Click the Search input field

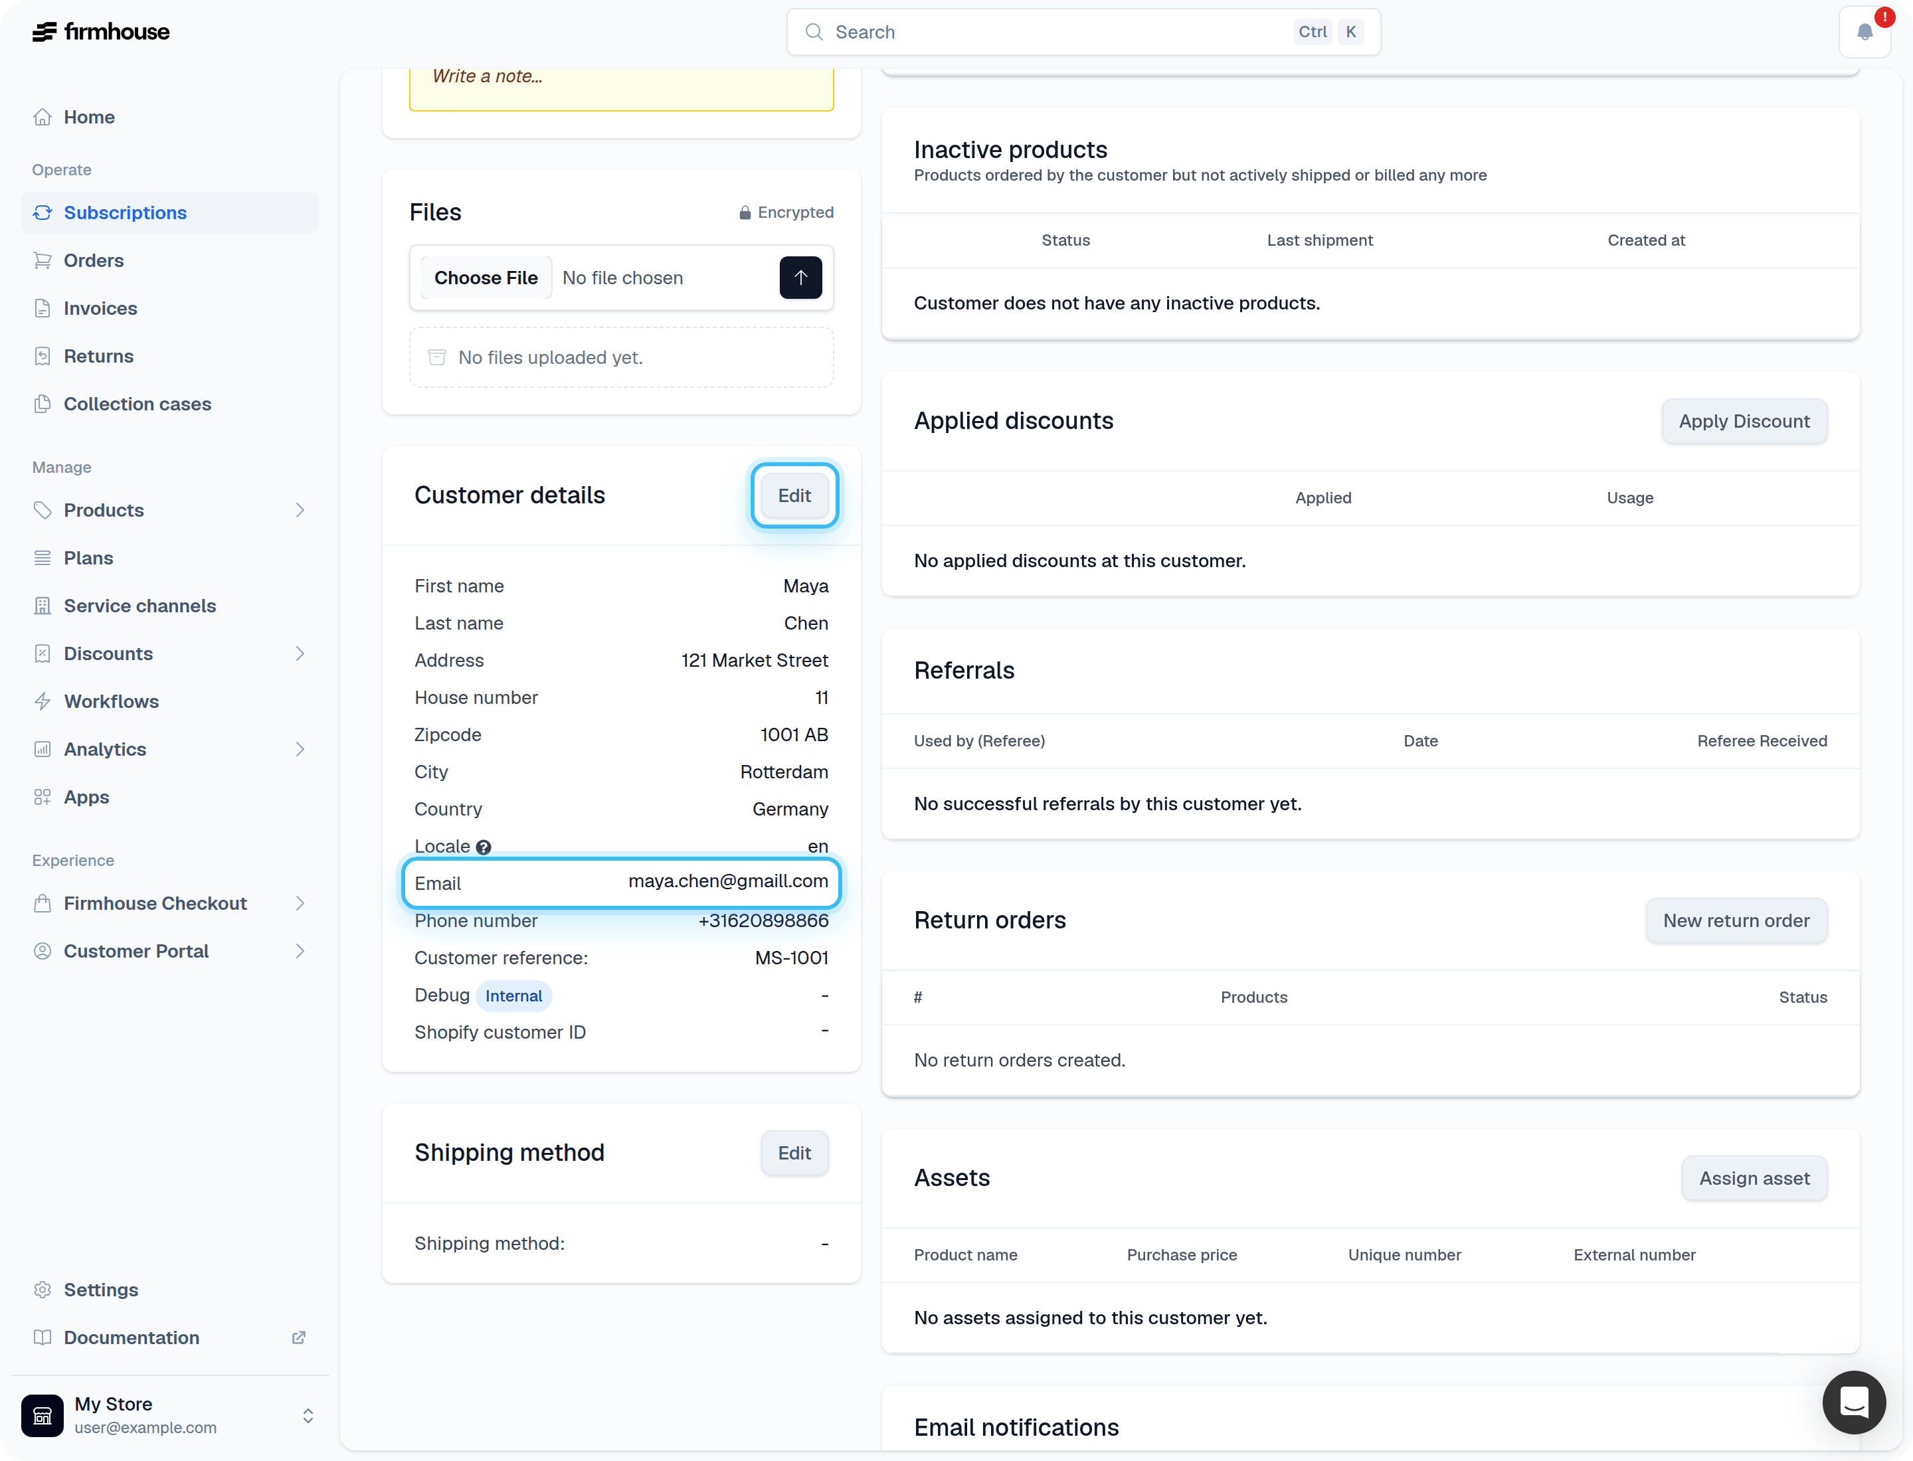click(x=1083, y=32)
